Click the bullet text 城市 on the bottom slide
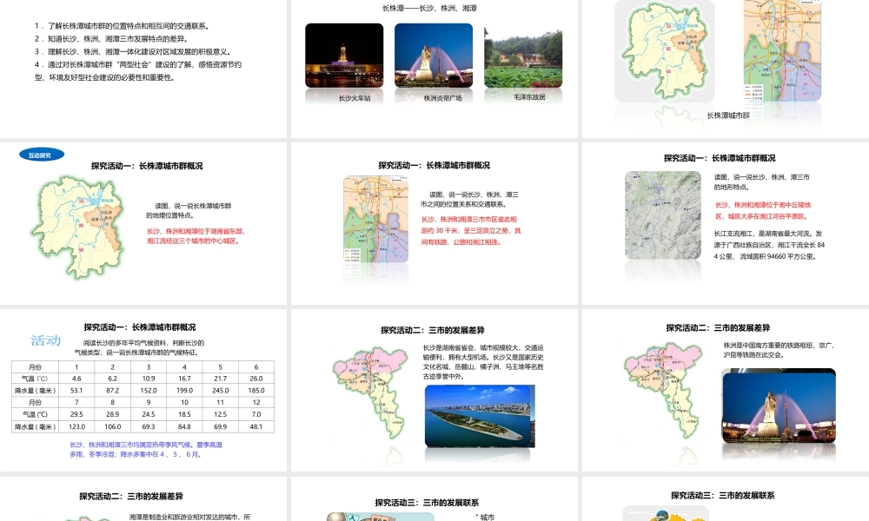Viewport: 869px width, 521px height. point(488,518)
